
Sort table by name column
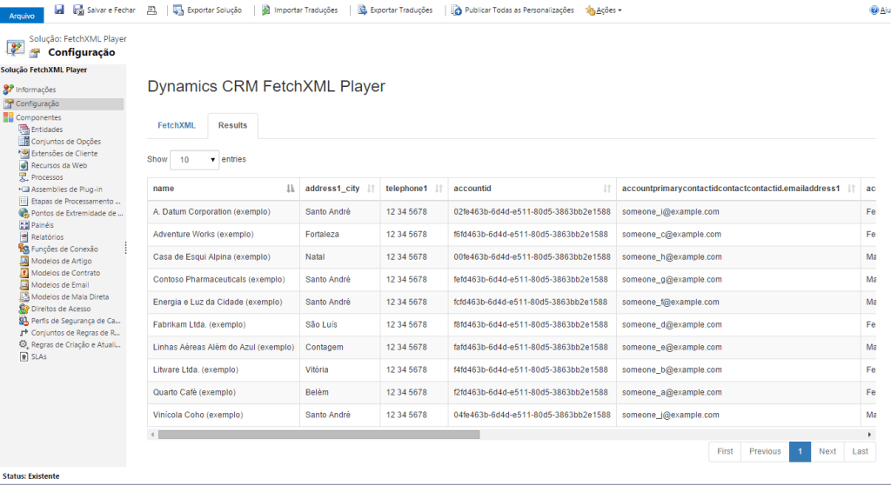[x=224, y=189]
